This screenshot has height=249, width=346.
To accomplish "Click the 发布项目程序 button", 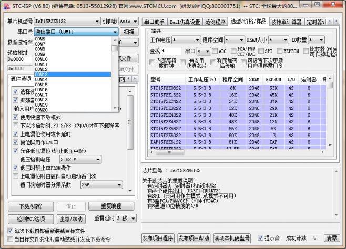I will (158, 238).
